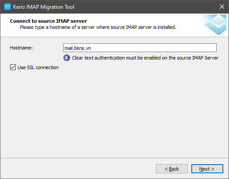The height and width of the screenshot is (179, 229).
Task: Toggle the Use SSL connection checkbox
Action: [x=13, y=67]
